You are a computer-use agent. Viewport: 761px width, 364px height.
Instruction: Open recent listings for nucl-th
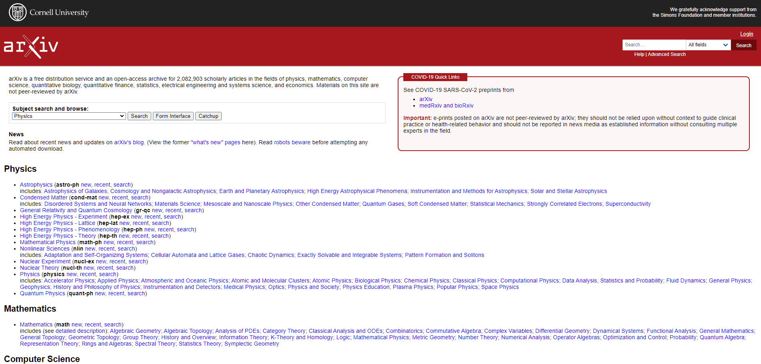click(x=105, y=268)
